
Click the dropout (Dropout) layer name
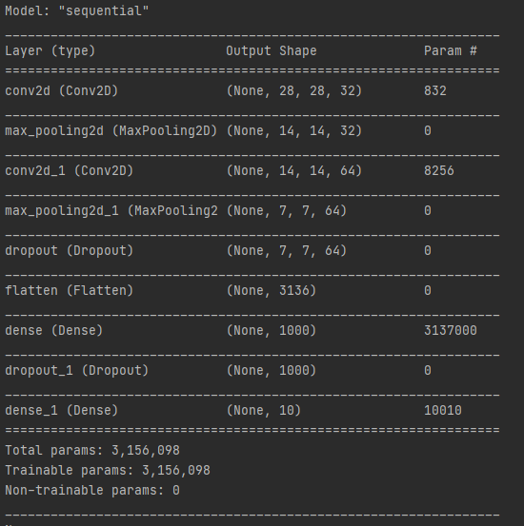pyautogui.click(x=69, y=250)
